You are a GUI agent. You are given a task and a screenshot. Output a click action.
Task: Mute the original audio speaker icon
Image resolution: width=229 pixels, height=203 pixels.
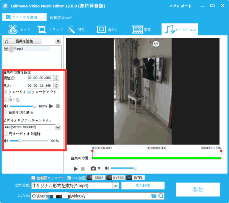coord(6,141)
